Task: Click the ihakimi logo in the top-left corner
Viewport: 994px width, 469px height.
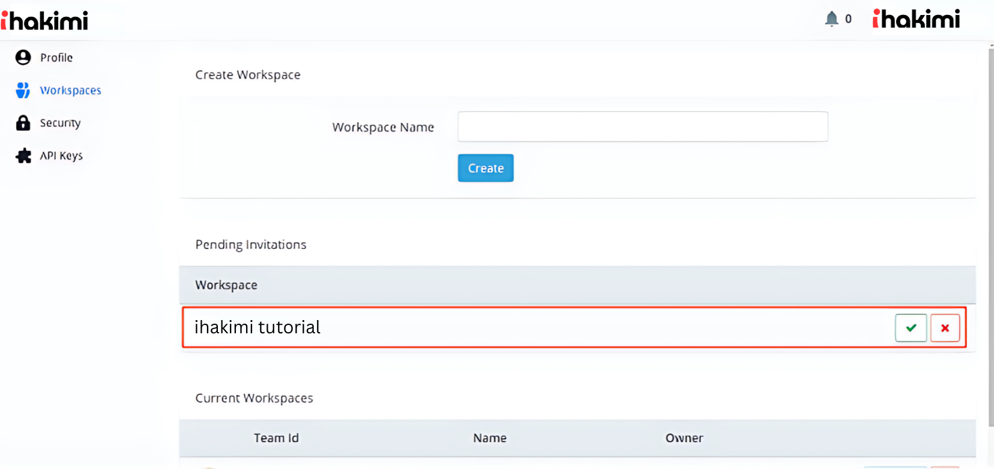Action: tap(45, 21)
